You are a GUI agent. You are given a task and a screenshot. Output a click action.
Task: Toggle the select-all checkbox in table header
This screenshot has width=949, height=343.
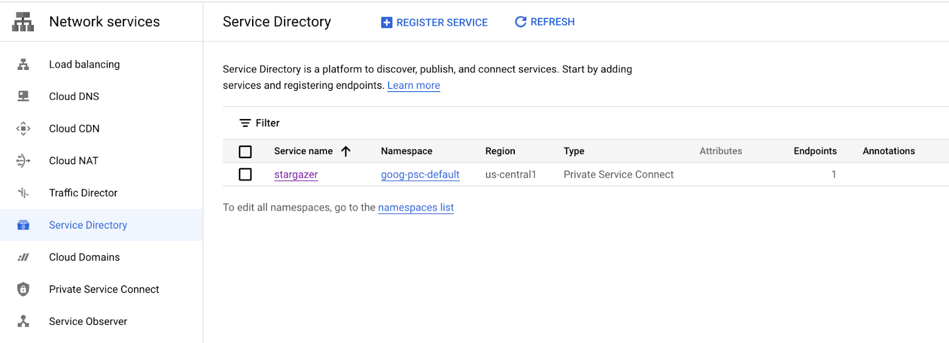click(x=245, y=152)
